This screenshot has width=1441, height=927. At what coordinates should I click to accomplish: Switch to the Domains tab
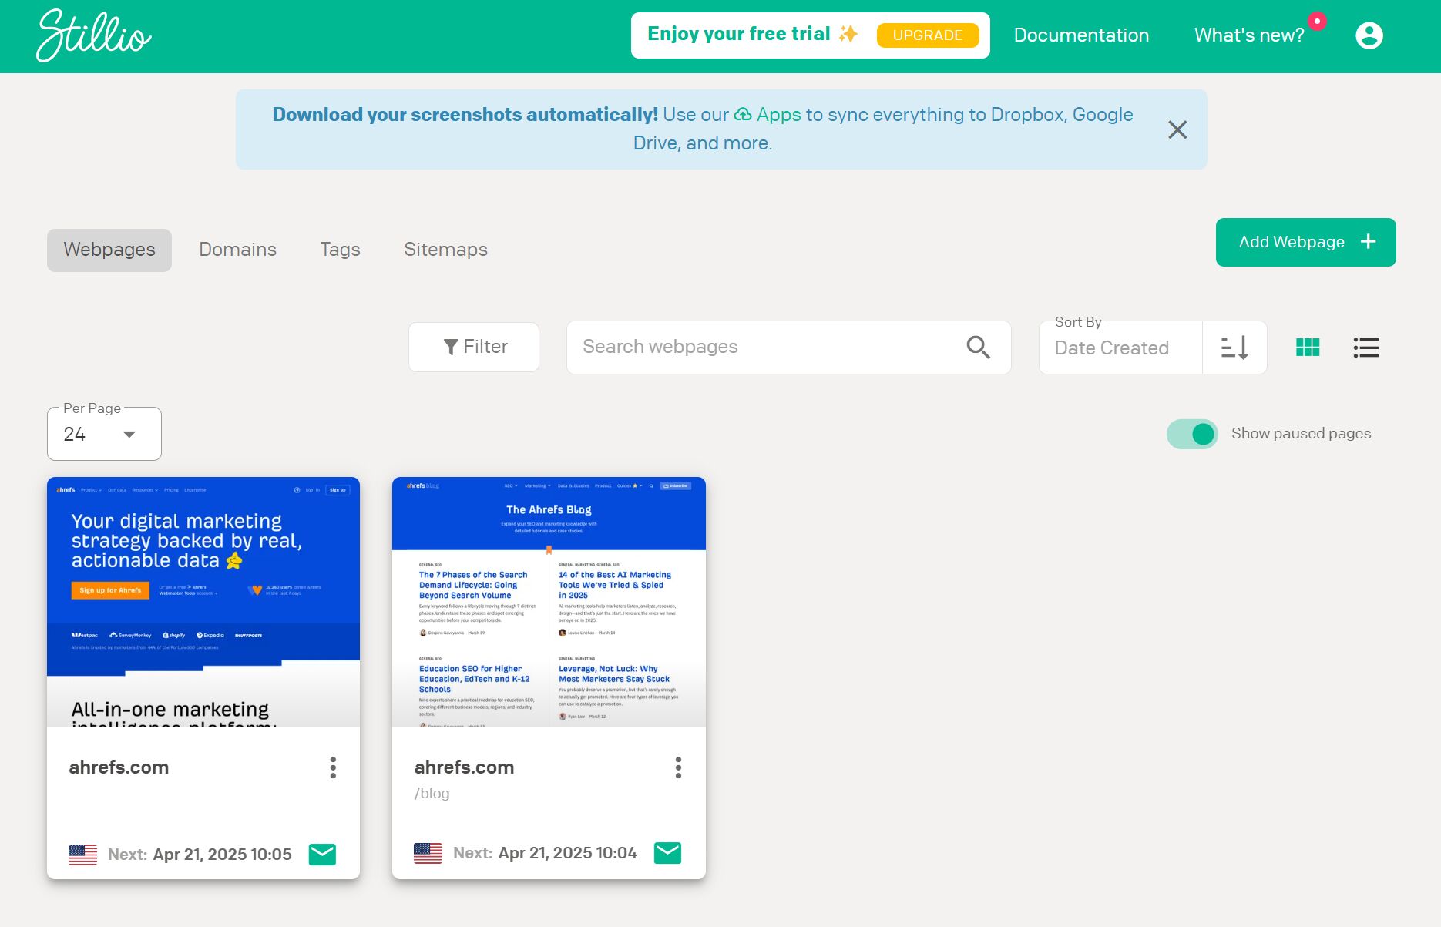click(x=237, y=250)
